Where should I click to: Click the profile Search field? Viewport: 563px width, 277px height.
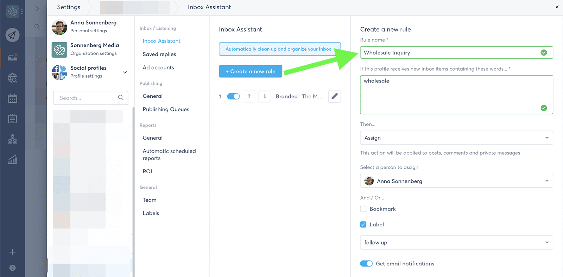click(90, 98)
